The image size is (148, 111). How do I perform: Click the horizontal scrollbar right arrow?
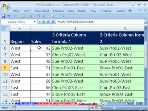141,104
